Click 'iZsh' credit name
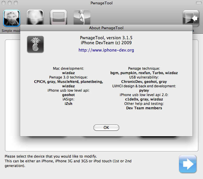Screen dimensions: 203x179 [x=68, y=104]
